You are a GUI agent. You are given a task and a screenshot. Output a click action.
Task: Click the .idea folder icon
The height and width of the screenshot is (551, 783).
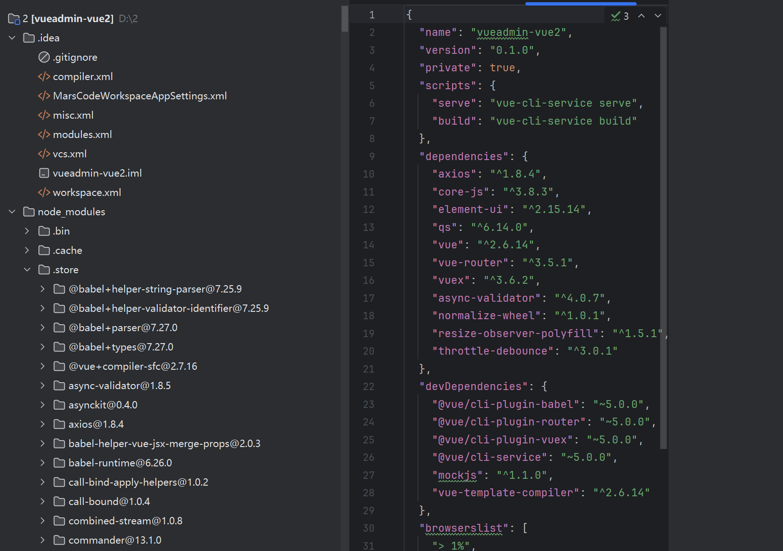click(29, 38)
